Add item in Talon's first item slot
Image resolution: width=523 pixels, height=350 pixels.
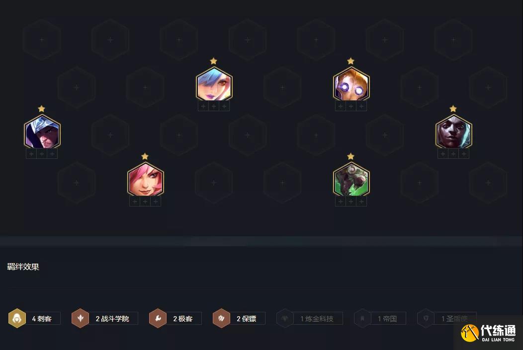point(31,154)
